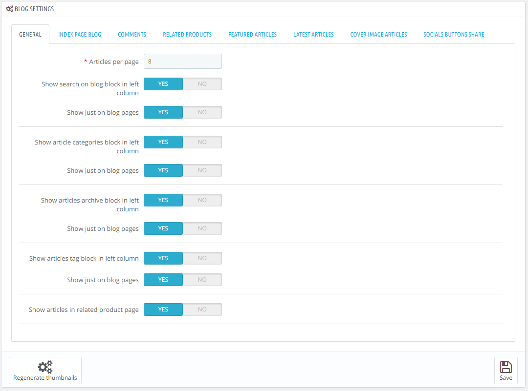The image size is (528, 391).
Task: Click YES for tag block's 'Show just on blog pages'
Action: point(163,280)
